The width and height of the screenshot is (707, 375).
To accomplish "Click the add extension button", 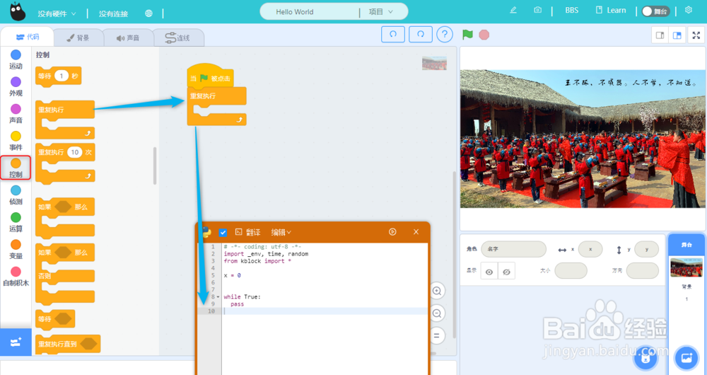I will [x=16, y=342].
